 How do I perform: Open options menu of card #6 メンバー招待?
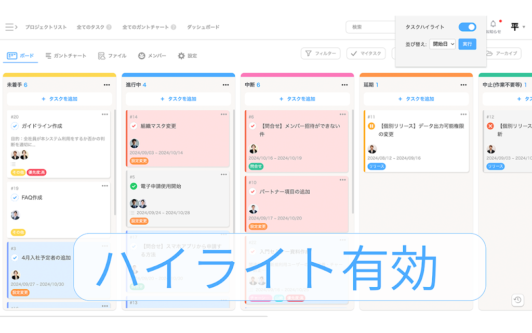click(x=343, y=114)
